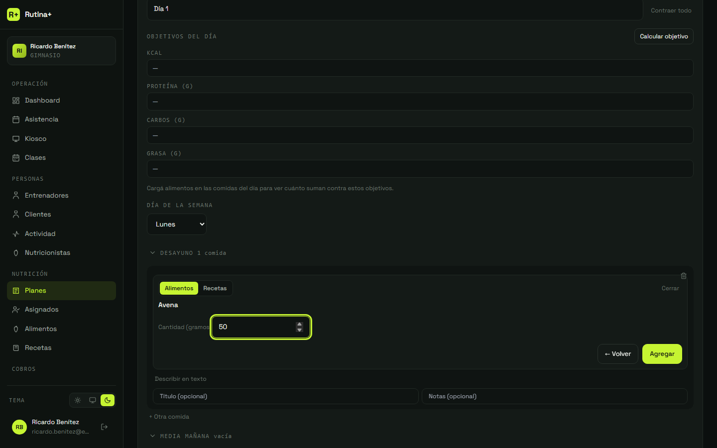Click the Carbos (g) objective field
The height and width of the screenshot is (448, 717).
click(x=420, y=135)
